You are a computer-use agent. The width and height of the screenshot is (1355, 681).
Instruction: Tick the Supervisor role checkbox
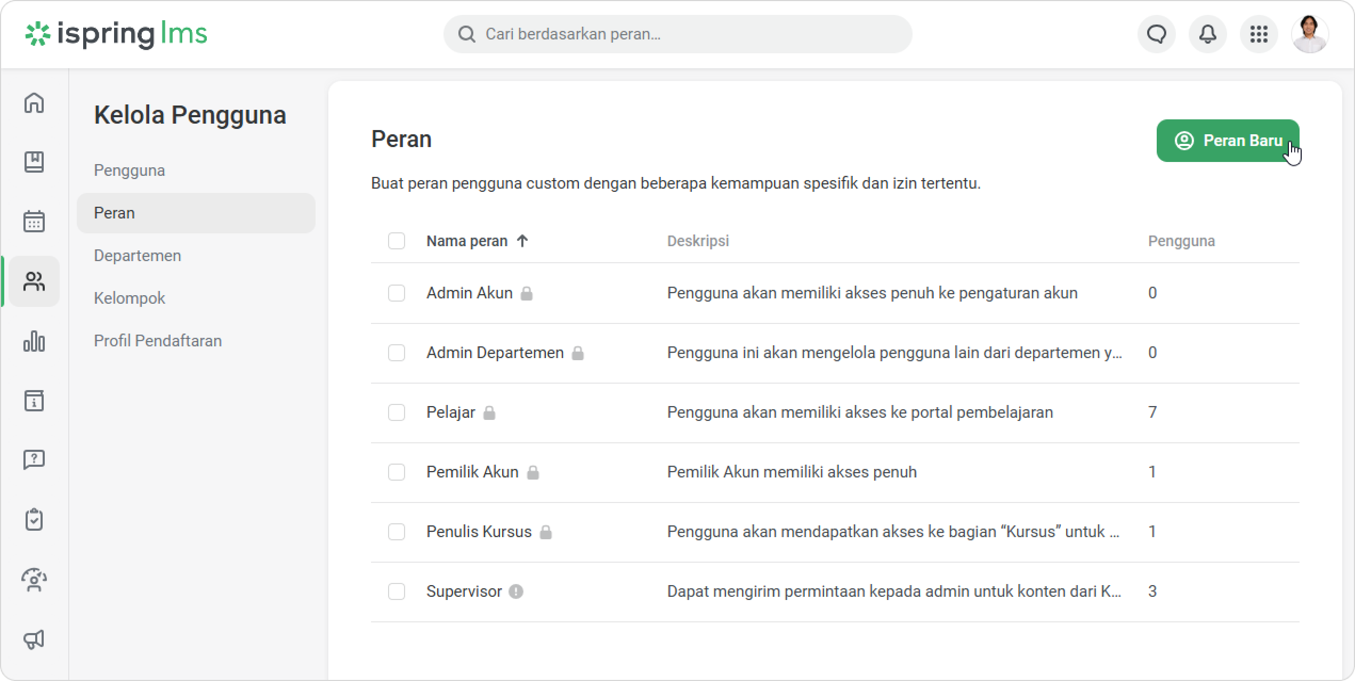[x=397, y=591]
